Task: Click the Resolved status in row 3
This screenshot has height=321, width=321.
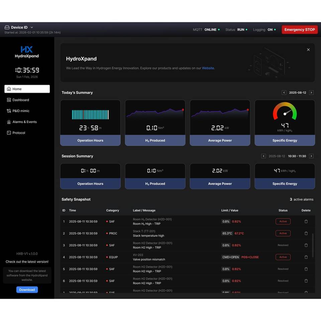Action: (283, 245)
